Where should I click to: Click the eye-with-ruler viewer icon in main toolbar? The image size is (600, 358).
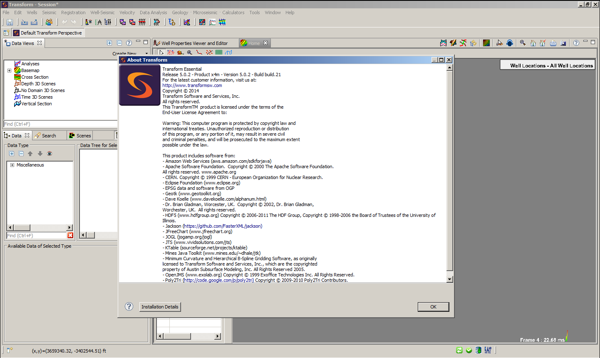[x=89, y=22]
